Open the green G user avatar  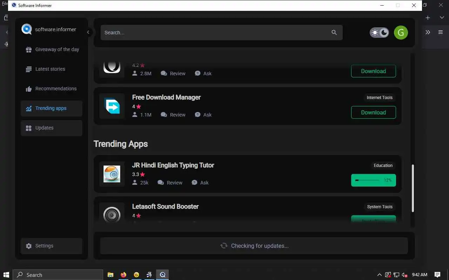[x=401, y=33]
